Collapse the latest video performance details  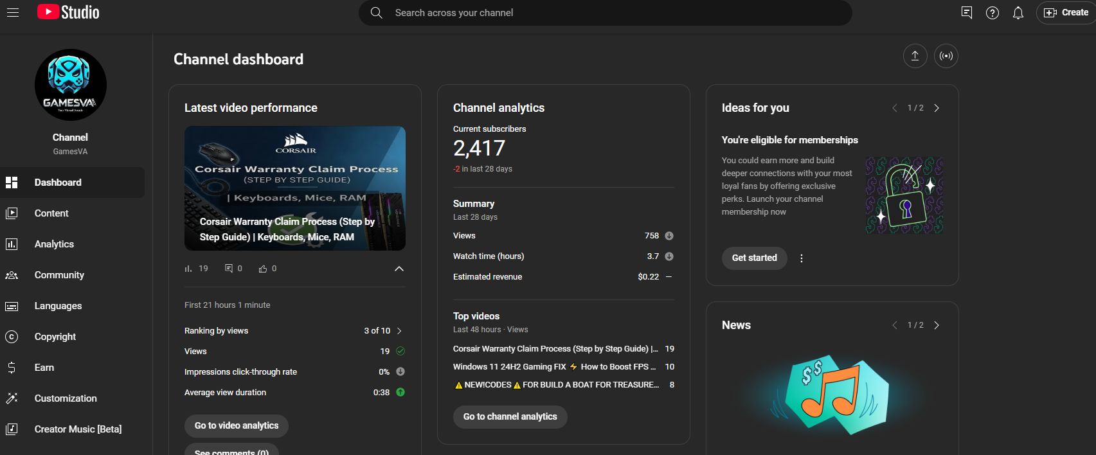point(399,269)
